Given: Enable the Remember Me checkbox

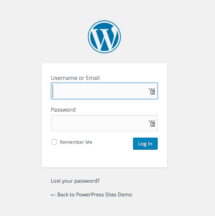Looking at the screenshot, I should click(x=54, y=142).
